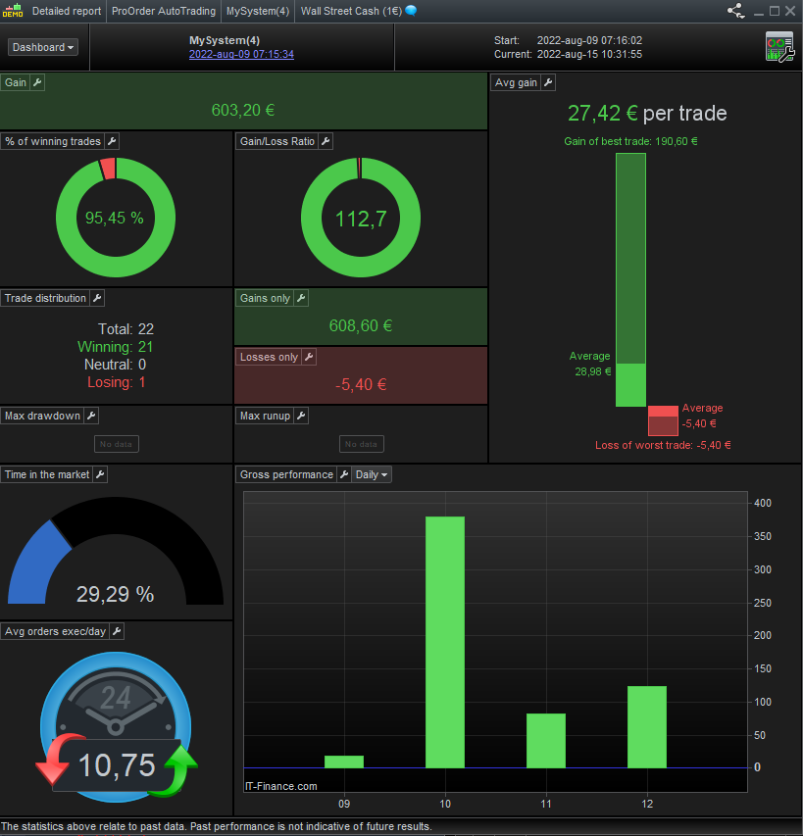Screen dimensions: 803x836
Task: Click the share icon in title bar
Action: coord(735,11)
